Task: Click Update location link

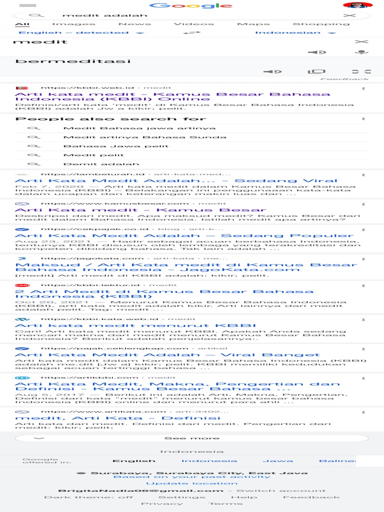Action: [x=191, y=483]
